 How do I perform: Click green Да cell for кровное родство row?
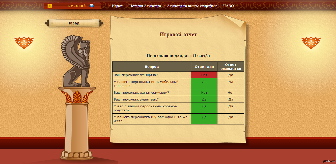[x=204, y=108]
